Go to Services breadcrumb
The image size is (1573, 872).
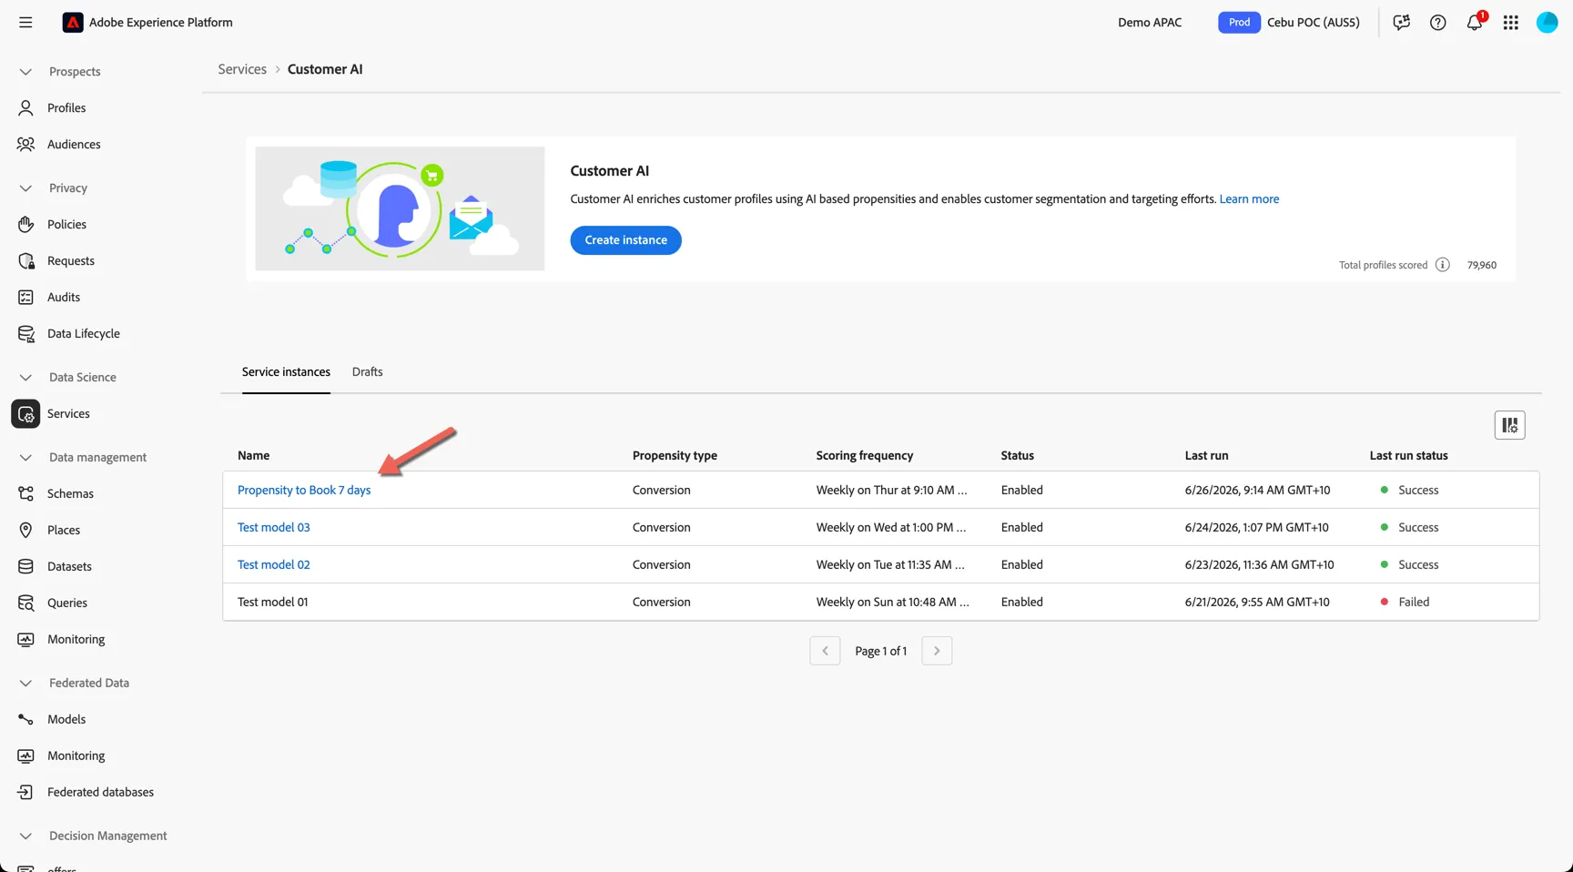click(242, 69)
